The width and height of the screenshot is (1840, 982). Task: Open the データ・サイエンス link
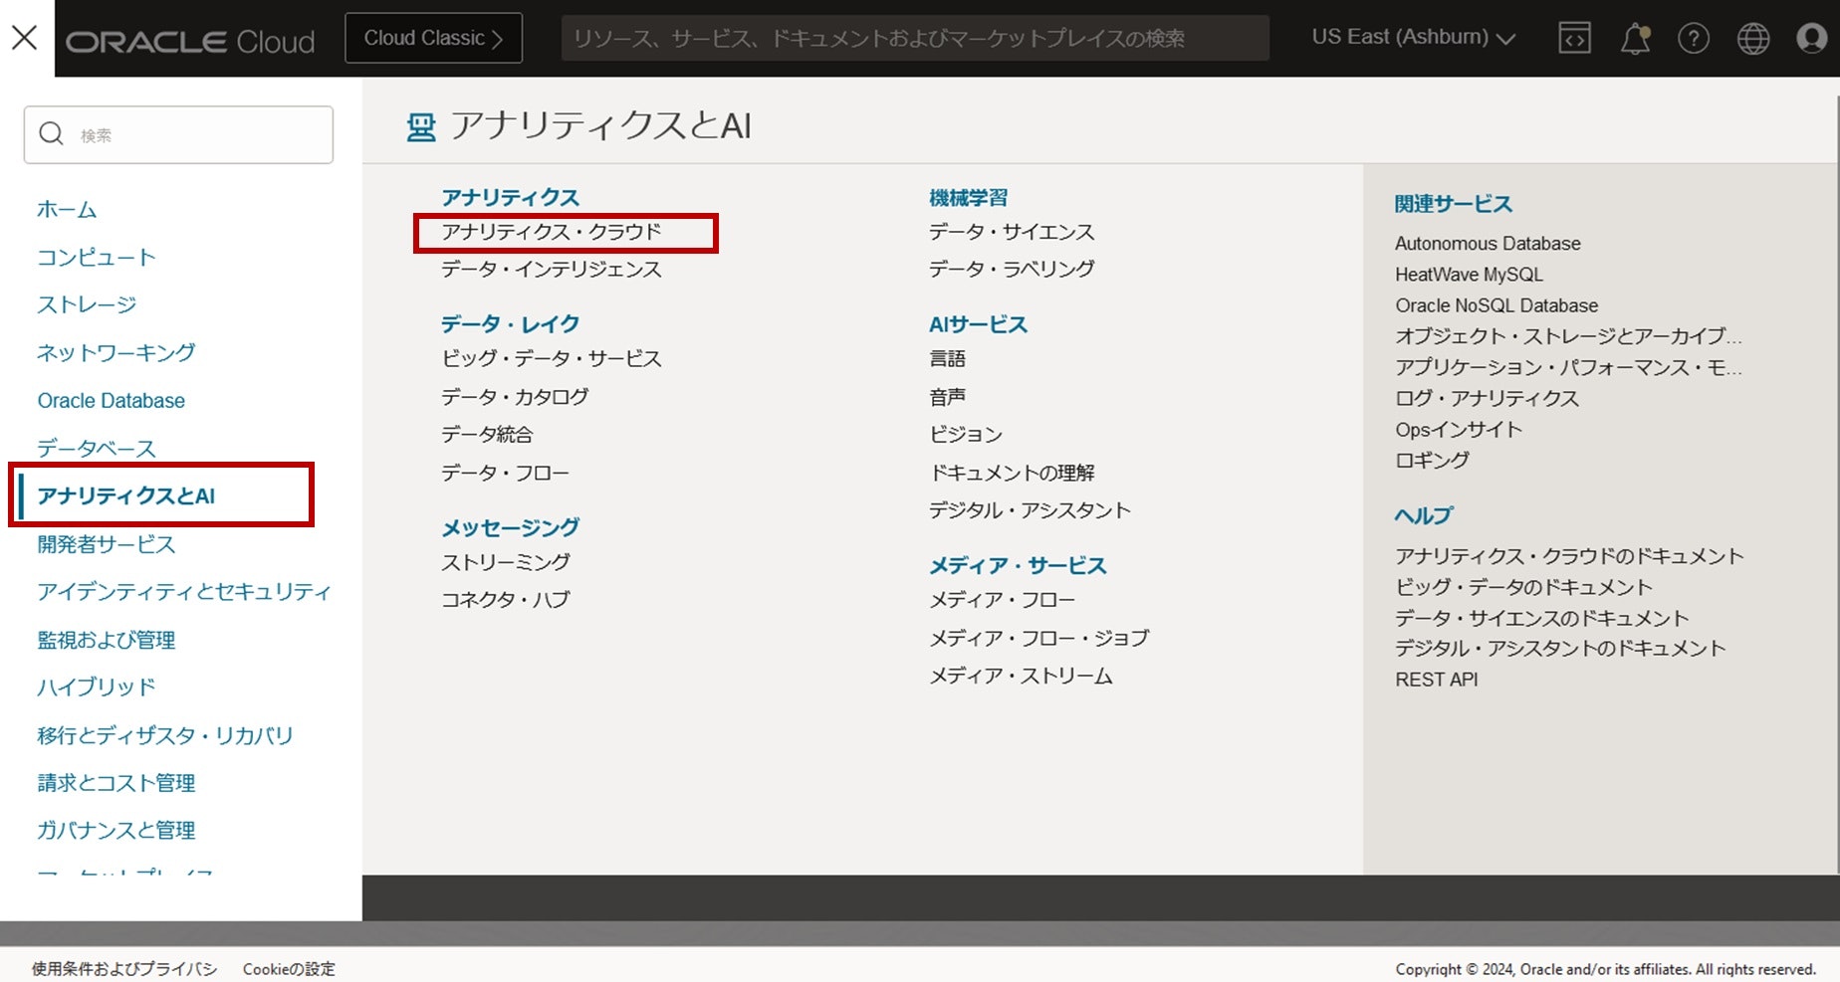[x=1012, y=232]
